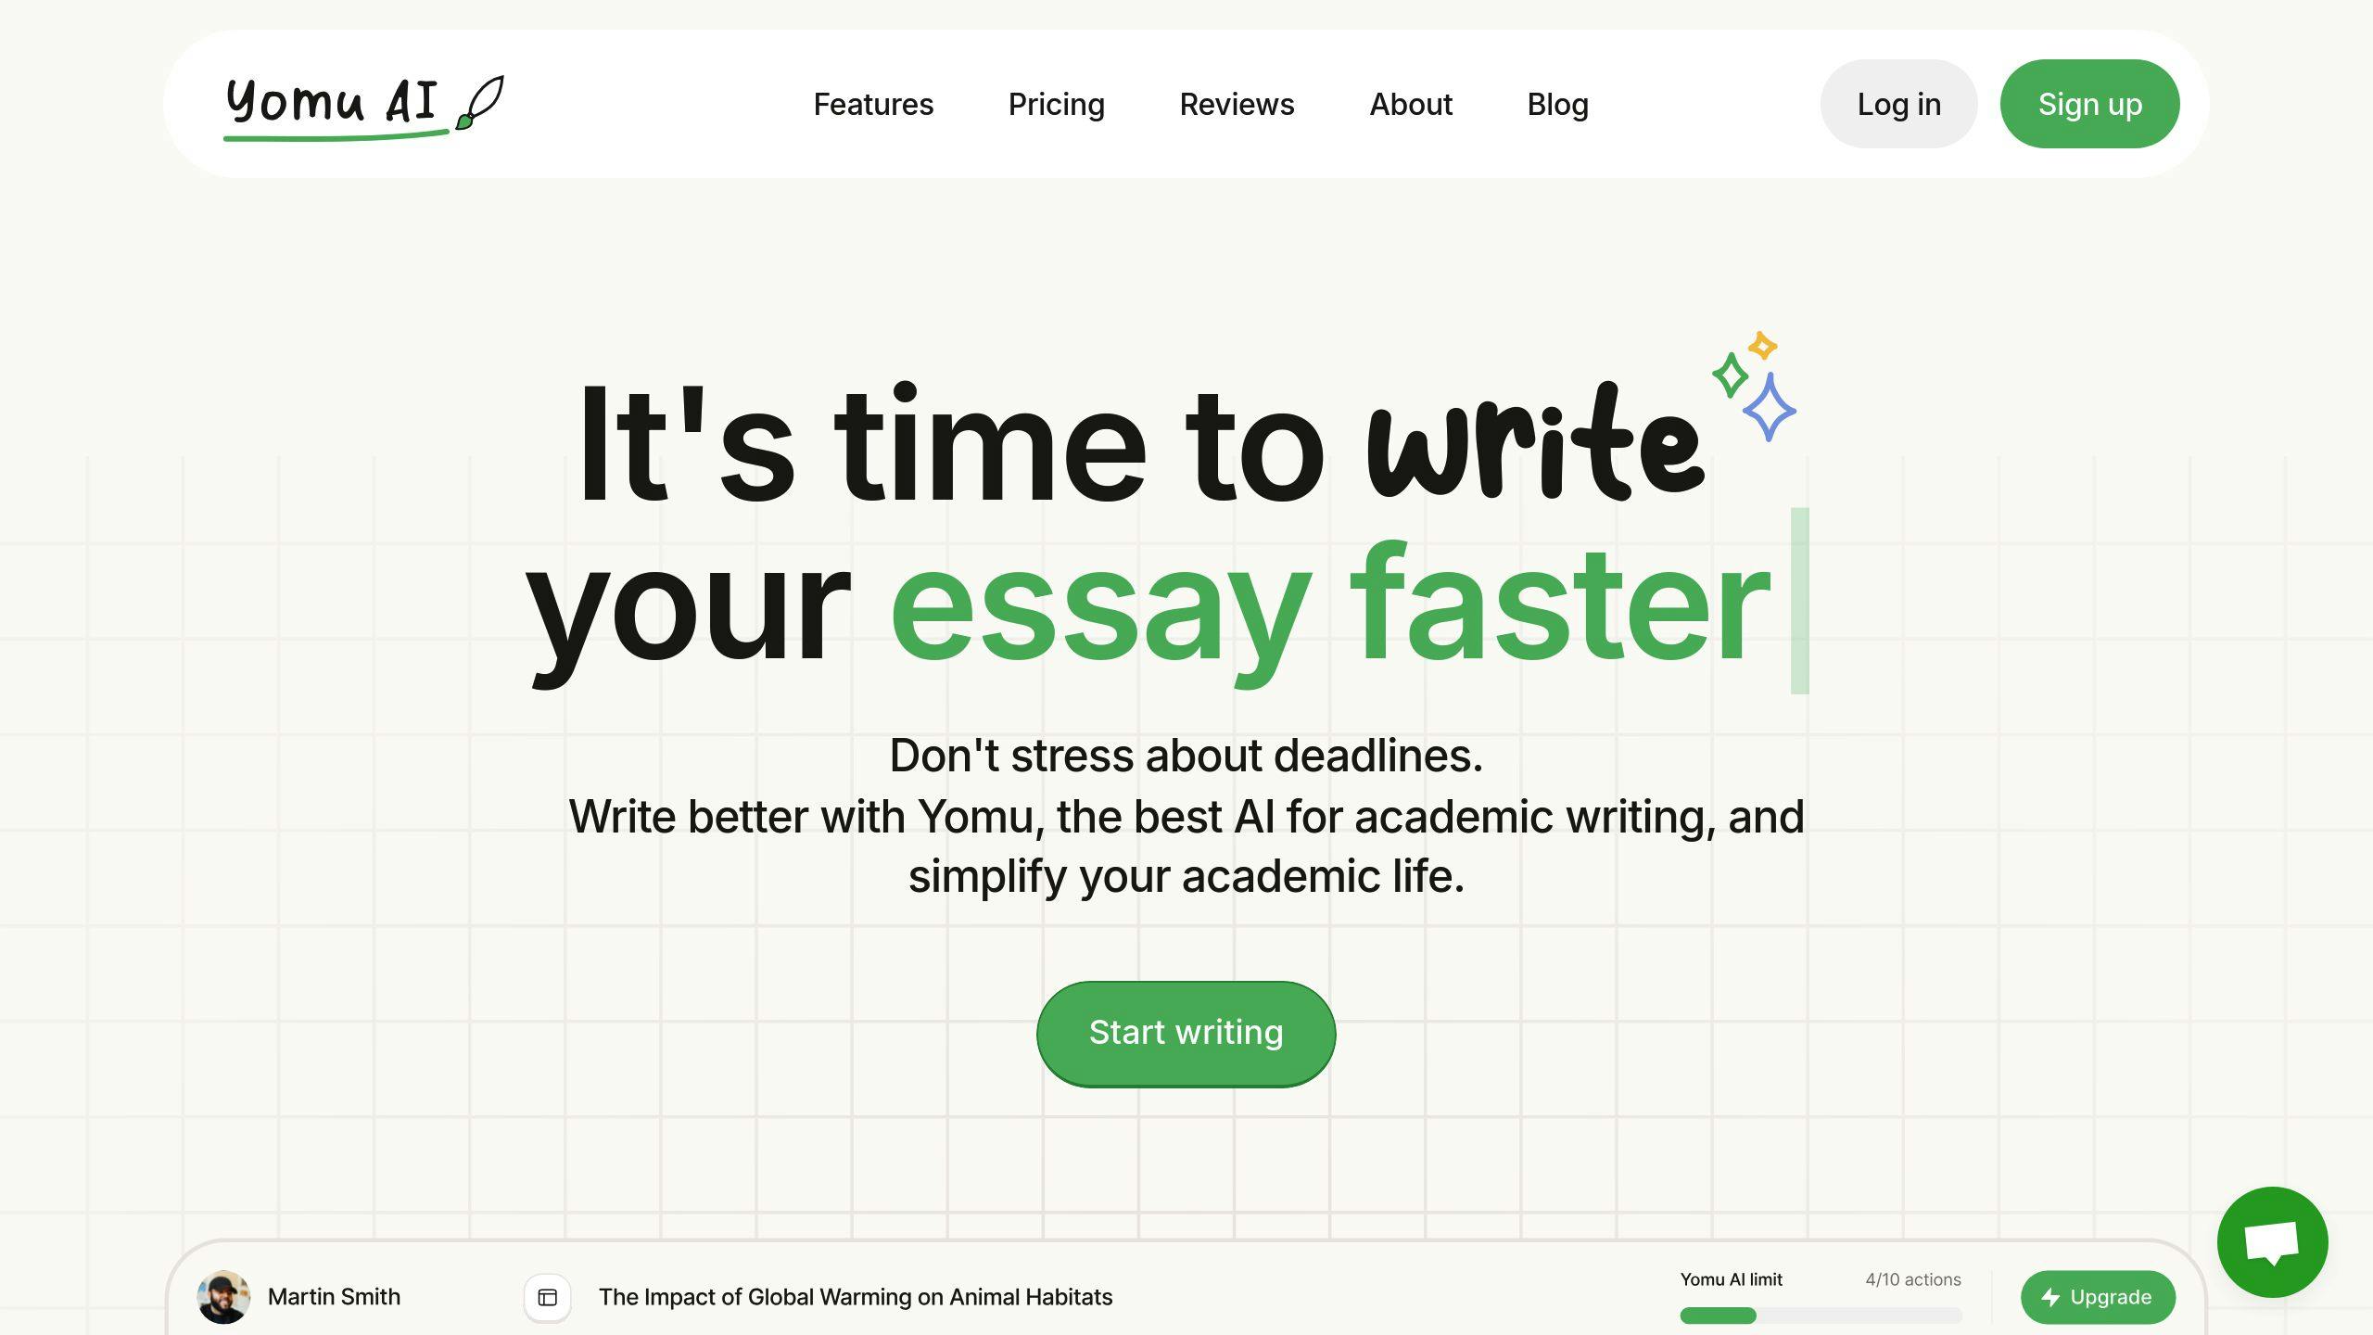Image resolution: width=2373 pixels, height=1335 pixels.
Task: Click the calendar icon next to essay title
Action: [550, 1296]
